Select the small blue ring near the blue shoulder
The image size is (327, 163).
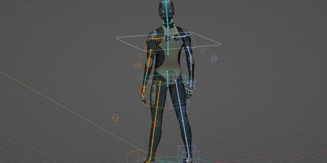(202, 51)
